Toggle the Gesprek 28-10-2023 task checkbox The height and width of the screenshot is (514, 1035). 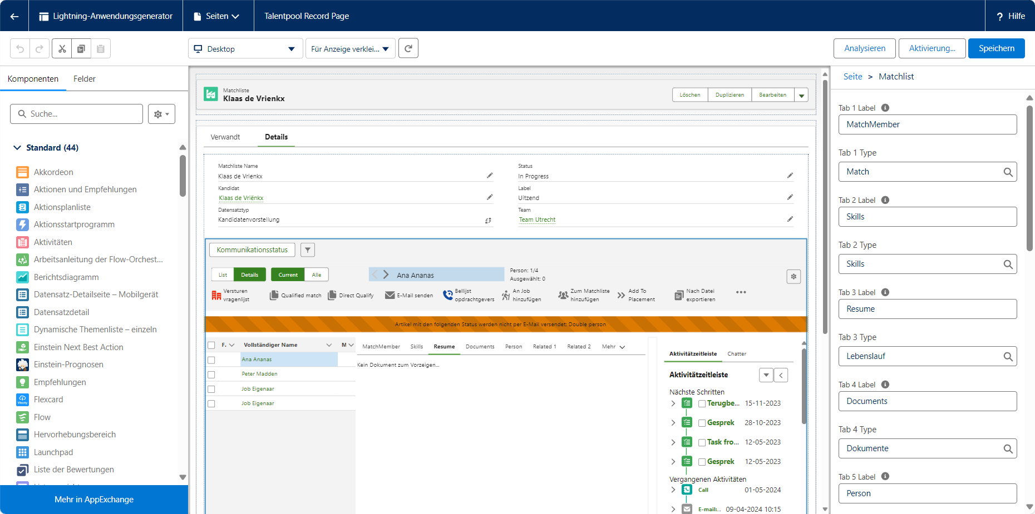pos(702,423)
